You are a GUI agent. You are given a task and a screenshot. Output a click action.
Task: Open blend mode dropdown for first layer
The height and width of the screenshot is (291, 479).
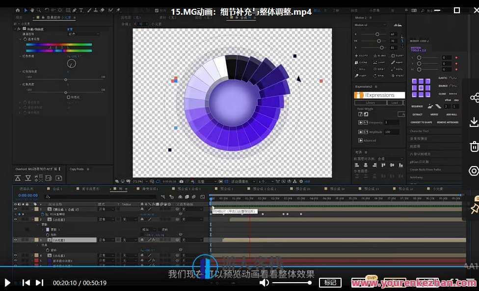pos(106,209)
